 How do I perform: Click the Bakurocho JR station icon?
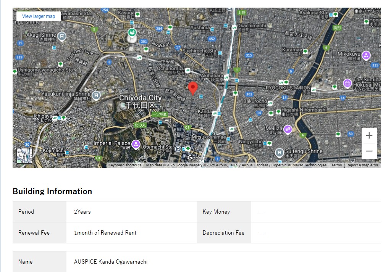tap(270, 103)
